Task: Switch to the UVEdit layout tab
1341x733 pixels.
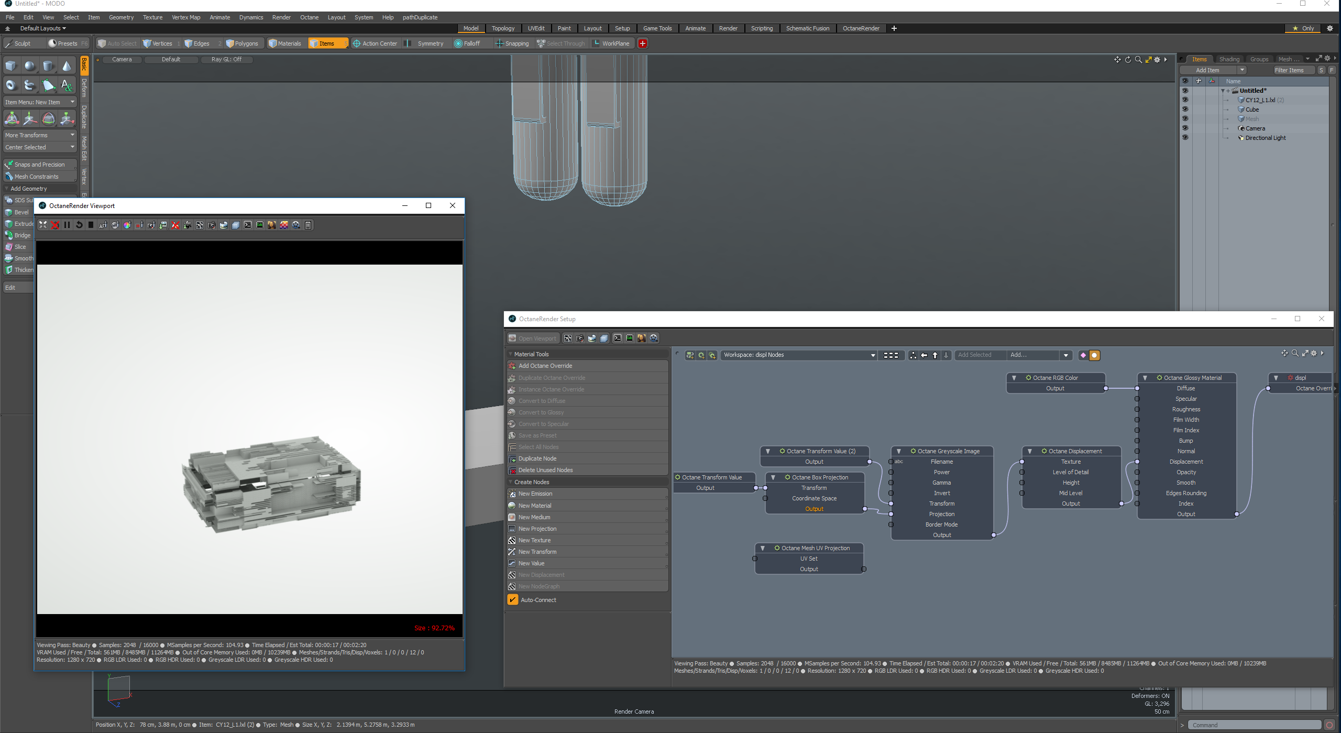Action: pyautogui.click(x=536, y=28)
